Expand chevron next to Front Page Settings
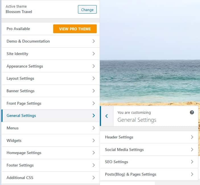Image resolution: width=200 pixels, height=185 pixels. [x=94, y=103]
